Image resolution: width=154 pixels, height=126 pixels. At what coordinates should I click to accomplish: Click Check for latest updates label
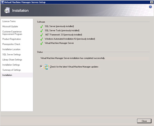click(74, 67)
